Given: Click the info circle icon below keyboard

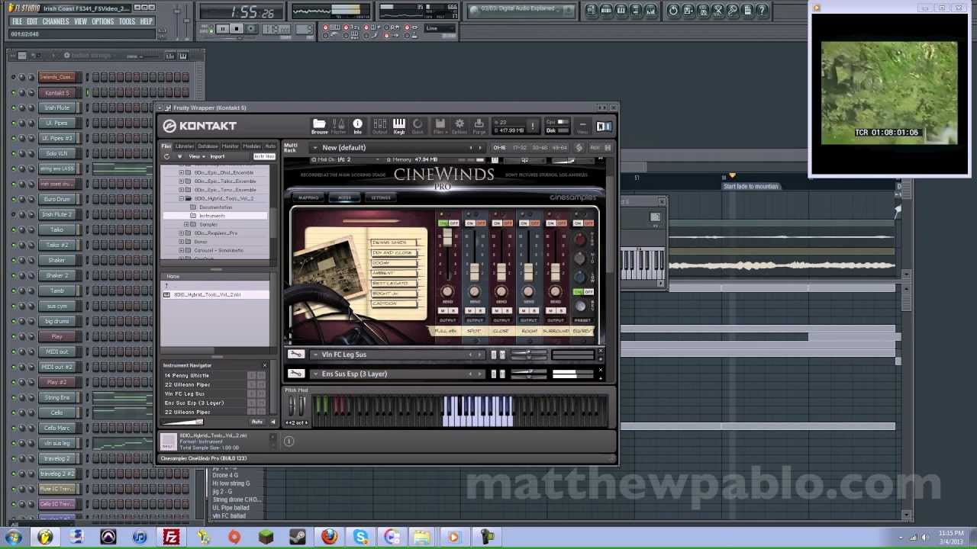Looking at the screenshot, I should click(x=289, y=441).
